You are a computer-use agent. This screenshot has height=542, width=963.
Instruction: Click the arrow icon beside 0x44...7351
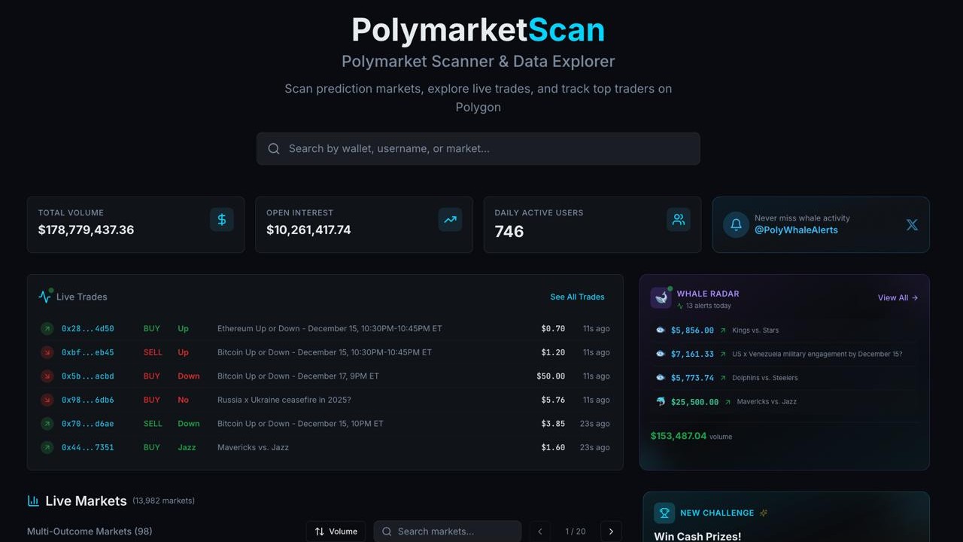point(47,448)
